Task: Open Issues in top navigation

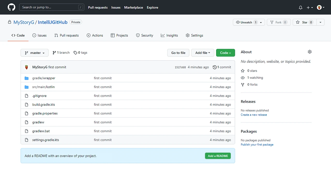Action: click(116, 7)
